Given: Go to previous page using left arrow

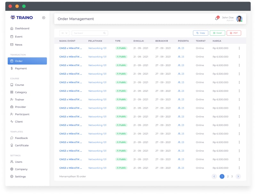Looking at the screenshot, I should (x=214, y=176).
